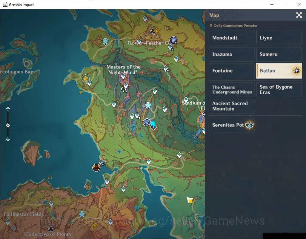Image resolution: width=306 pixels, height=239 pixels.
Task: Click the Collective of Plenty tribe emblem
Action: (x=51, y=229)
